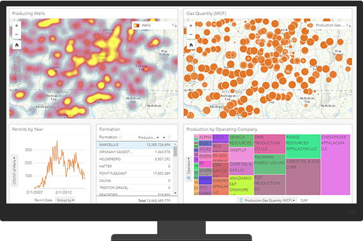Open the small statistic dropdown beside Producti... column
Image resolution: width=363 pixels, height=241 pixels.
point(164,137)
